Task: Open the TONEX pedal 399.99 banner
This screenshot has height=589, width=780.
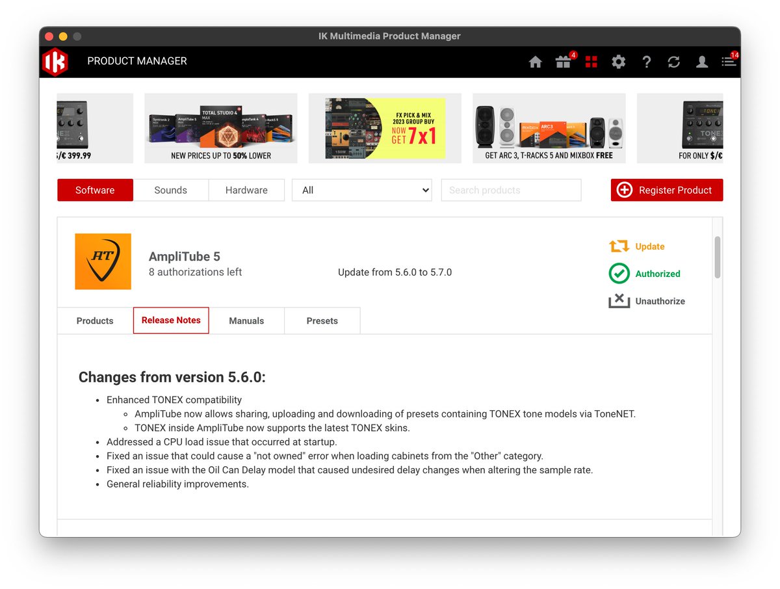Action: [x=95, y=128]
